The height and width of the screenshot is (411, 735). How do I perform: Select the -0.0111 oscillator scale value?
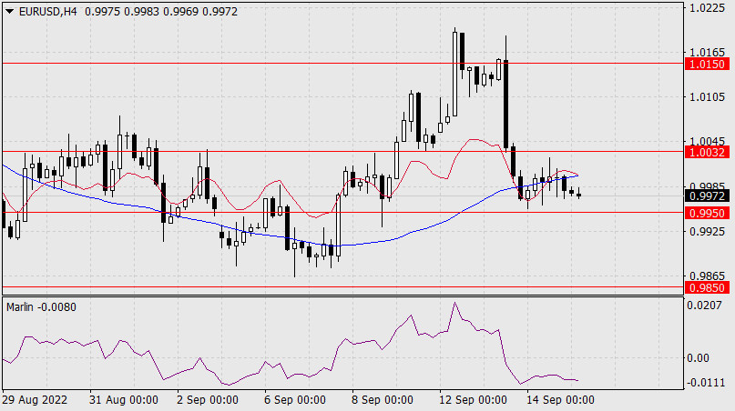[x=707, y=382]
